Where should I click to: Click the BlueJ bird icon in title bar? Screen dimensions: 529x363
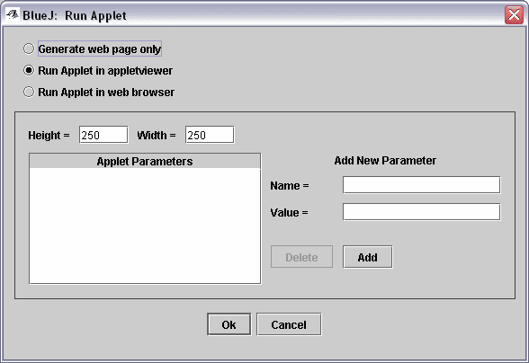coord(13,14)
